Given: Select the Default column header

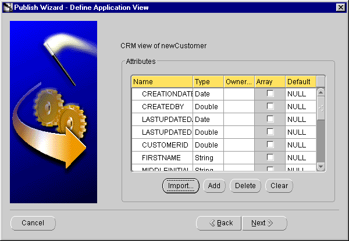Looking at the screenshot, I should 300,82.
